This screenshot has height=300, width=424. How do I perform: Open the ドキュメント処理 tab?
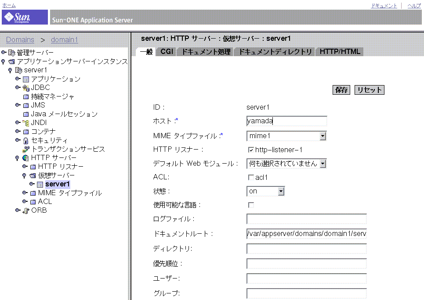206,52
